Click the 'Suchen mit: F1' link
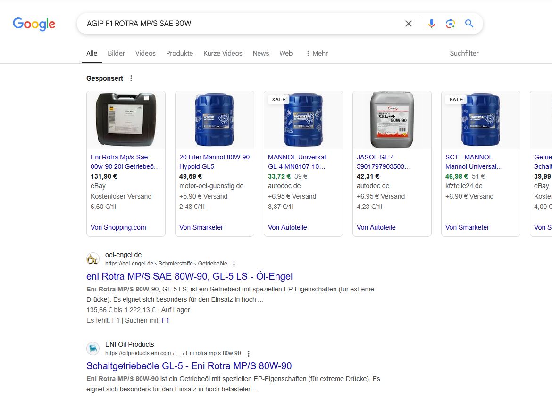 click(x=166, y=320)
